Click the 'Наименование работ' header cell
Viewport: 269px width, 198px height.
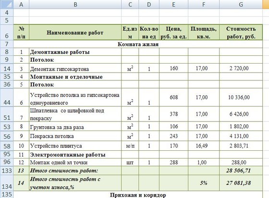[x=75, y=32]
